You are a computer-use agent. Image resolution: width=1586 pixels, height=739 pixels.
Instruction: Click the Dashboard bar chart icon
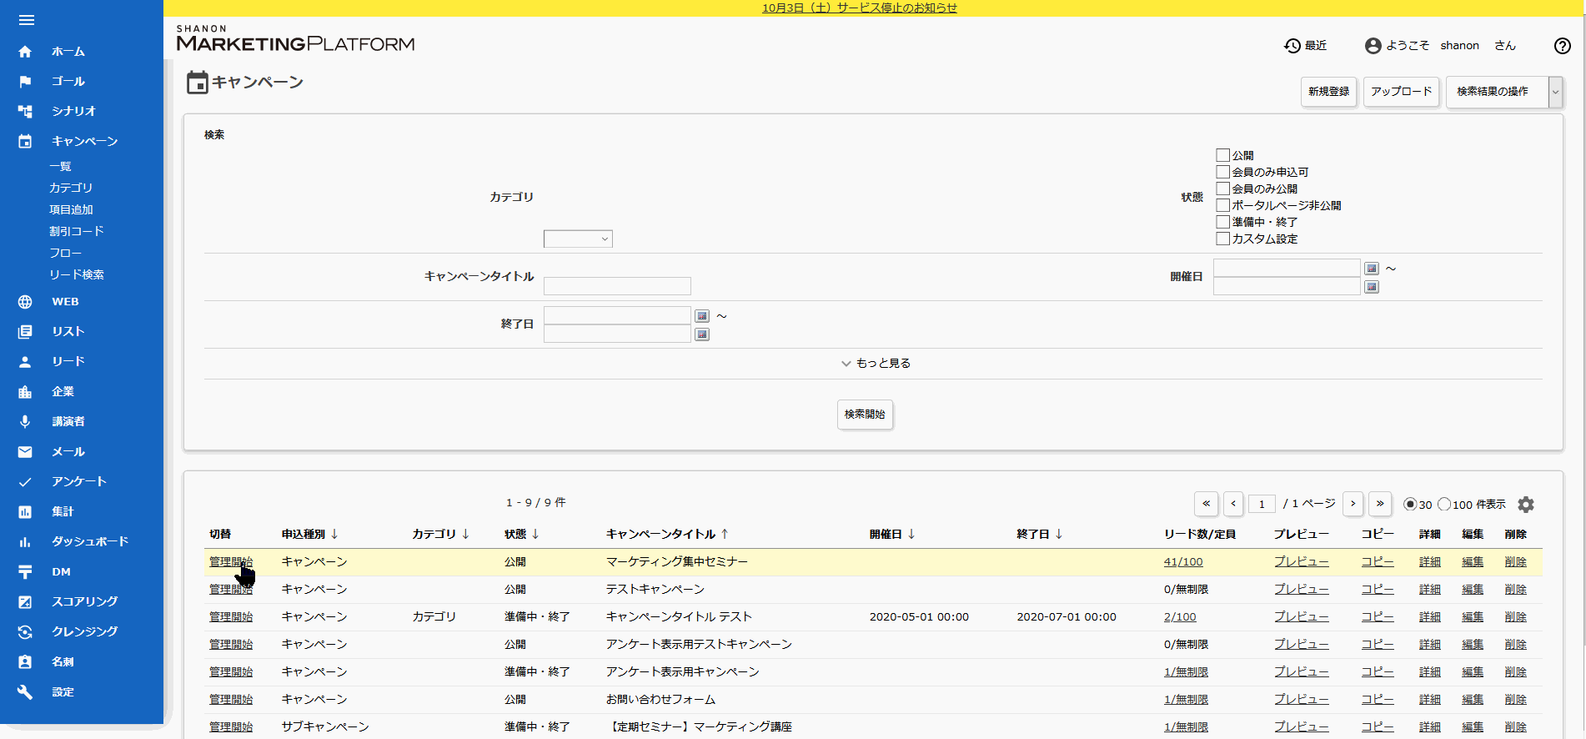pos(25,542)
